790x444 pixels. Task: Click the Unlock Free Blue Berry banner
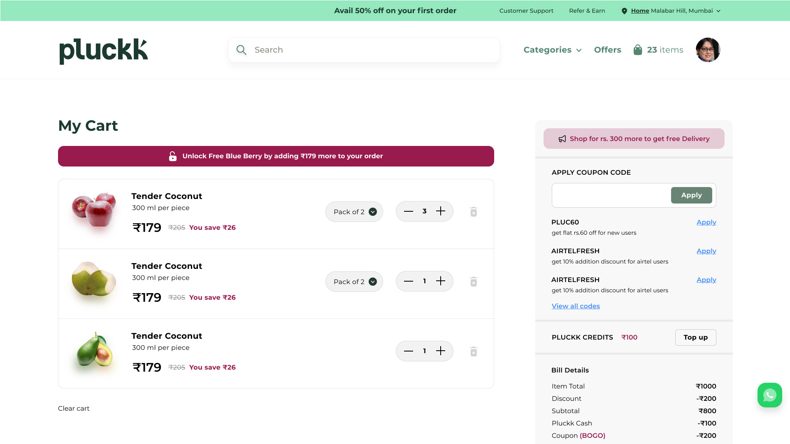276,156
